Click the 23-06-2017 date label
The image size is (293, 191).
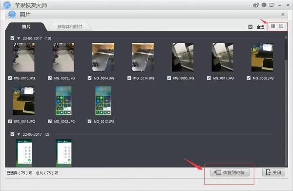point(32,38)
